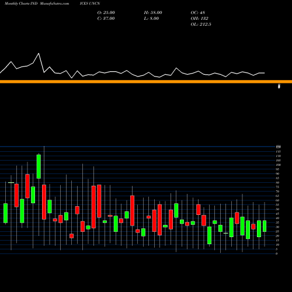The width and height of the screenshot is (292, 292).
Task: Click the last green candlestick on the right
Action: (x=265, y=226)
